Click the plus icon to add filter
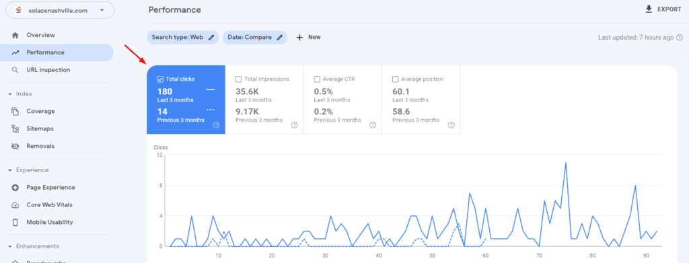This screenshot has width=689, height=263. (299, 37)
